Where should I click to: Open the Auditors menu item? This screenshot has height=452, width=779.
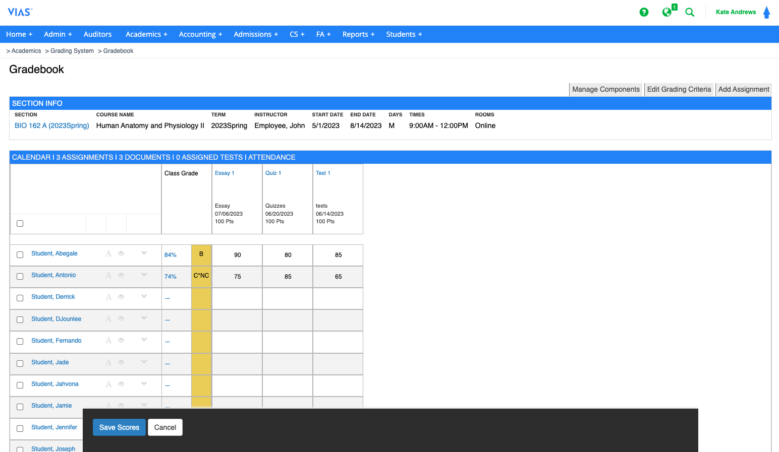click(97, 34)
